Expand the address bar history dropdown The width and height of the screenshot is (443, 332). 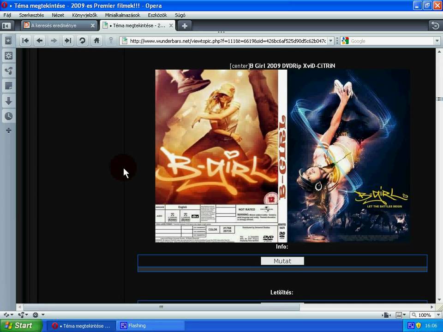click(330, 41)
